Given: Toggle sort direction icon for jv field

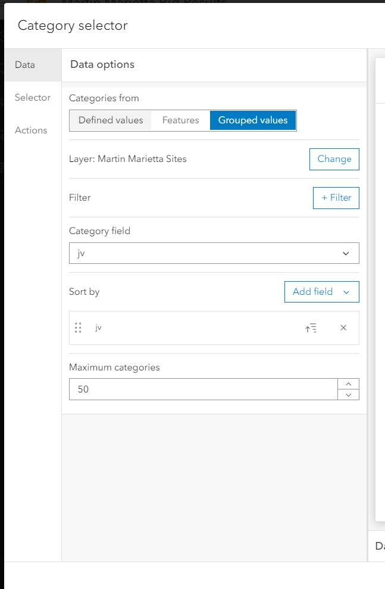Looking at the screenshot, I should (x=311, y=328).
